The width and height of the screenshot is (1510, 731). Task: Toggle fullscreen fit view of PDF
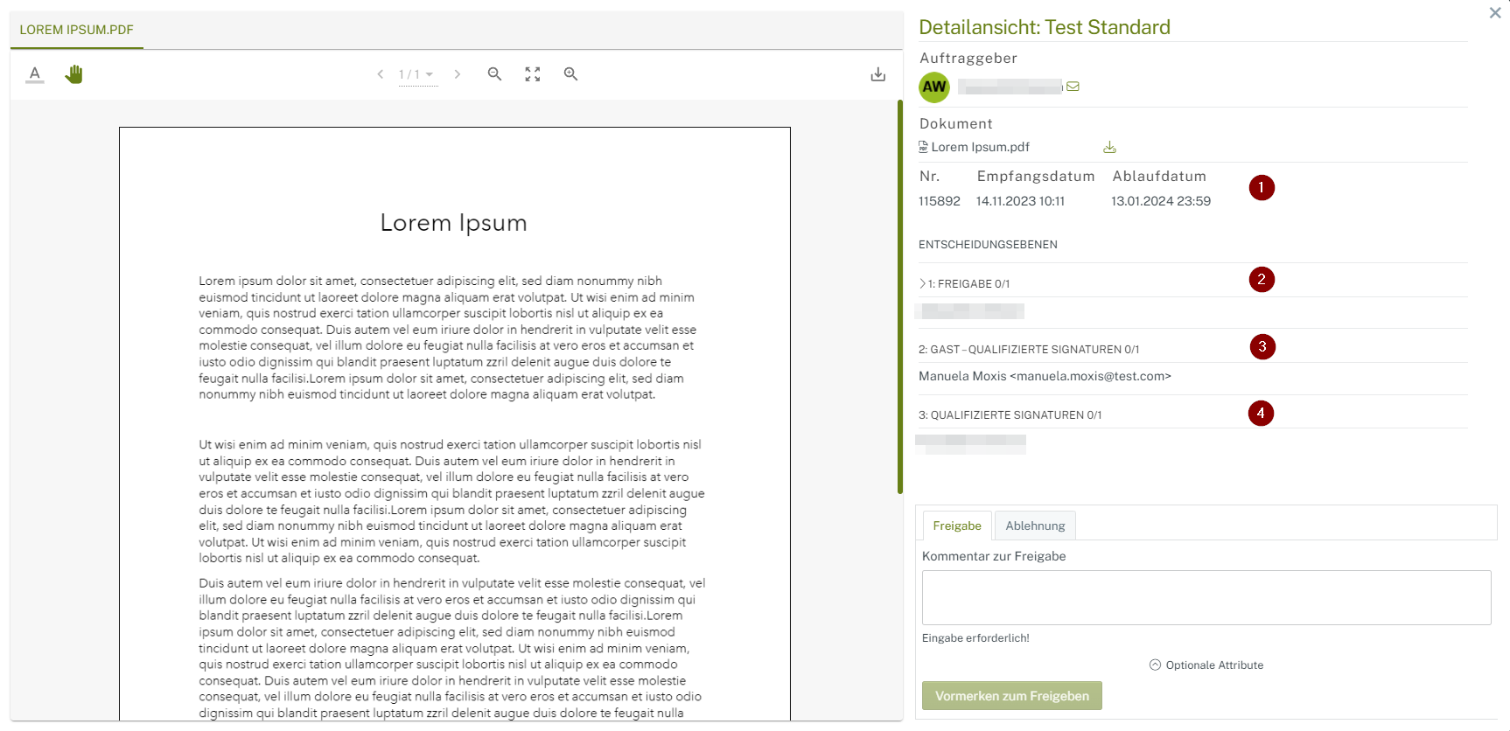[532, 74]
